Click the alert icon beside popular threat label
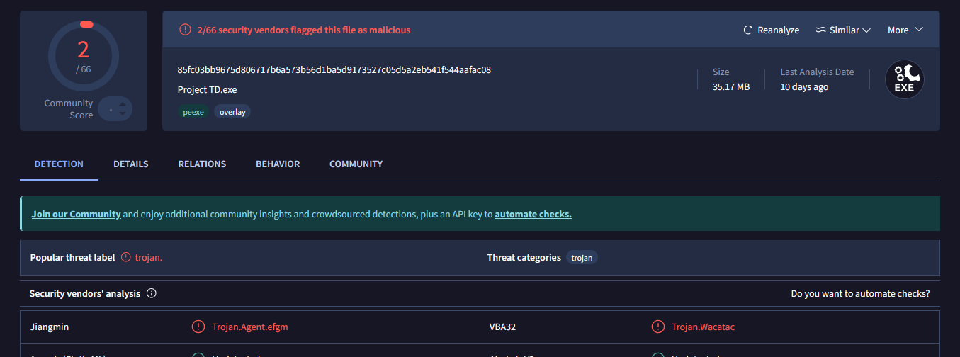This screenshot has height=357, width=960. [126, 257]
